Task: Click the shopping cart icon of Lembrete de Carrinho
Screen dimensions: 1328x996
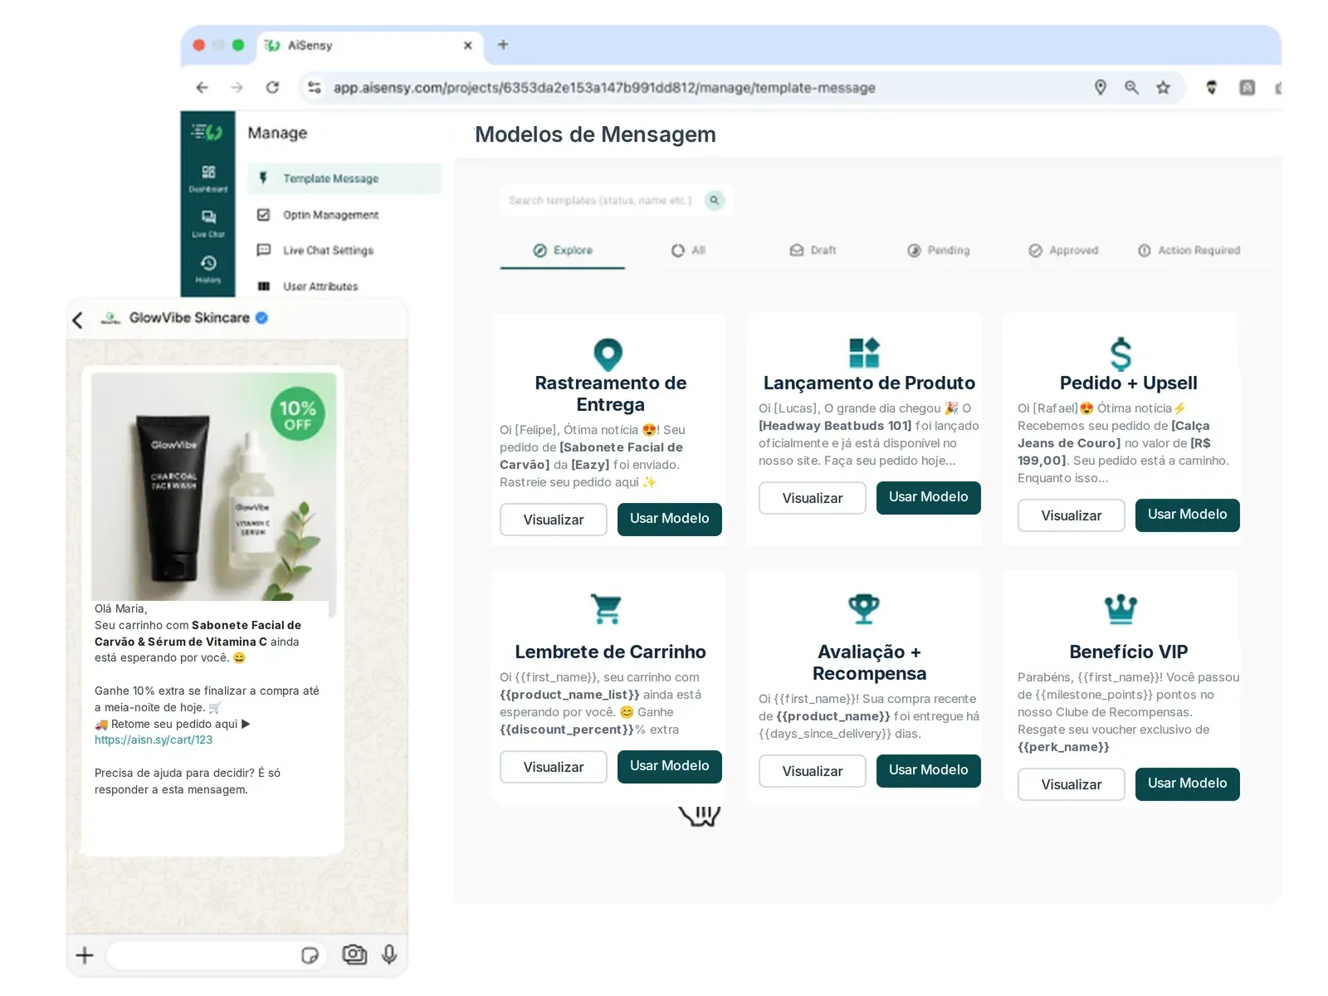Action: (x=606, y=608)
